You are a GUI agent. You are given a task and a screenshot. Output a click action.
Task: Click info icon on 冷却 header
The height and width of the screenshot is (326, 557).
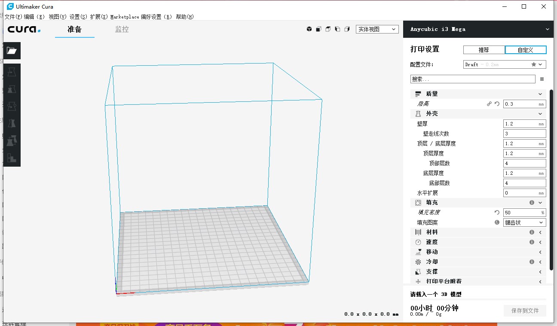coord(532,262)
